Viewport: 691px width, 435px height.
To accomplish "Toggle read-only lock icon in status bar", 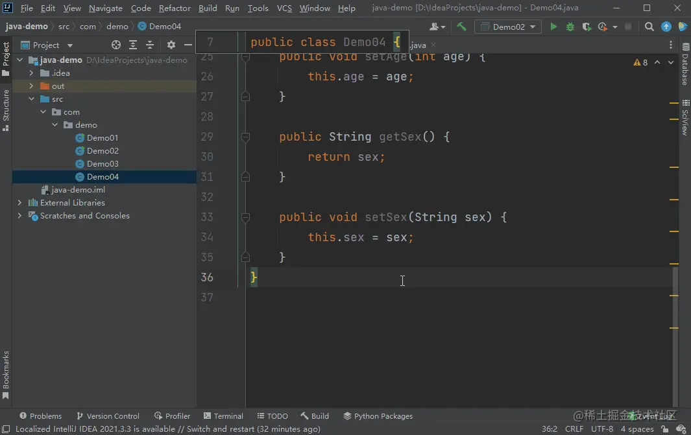I will click(665, 429).
